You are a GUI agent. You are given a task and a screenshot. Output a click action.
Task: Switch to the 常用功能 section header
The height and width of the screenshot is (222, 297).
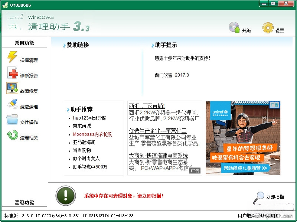pyautogui.click(x=25, y=43)
